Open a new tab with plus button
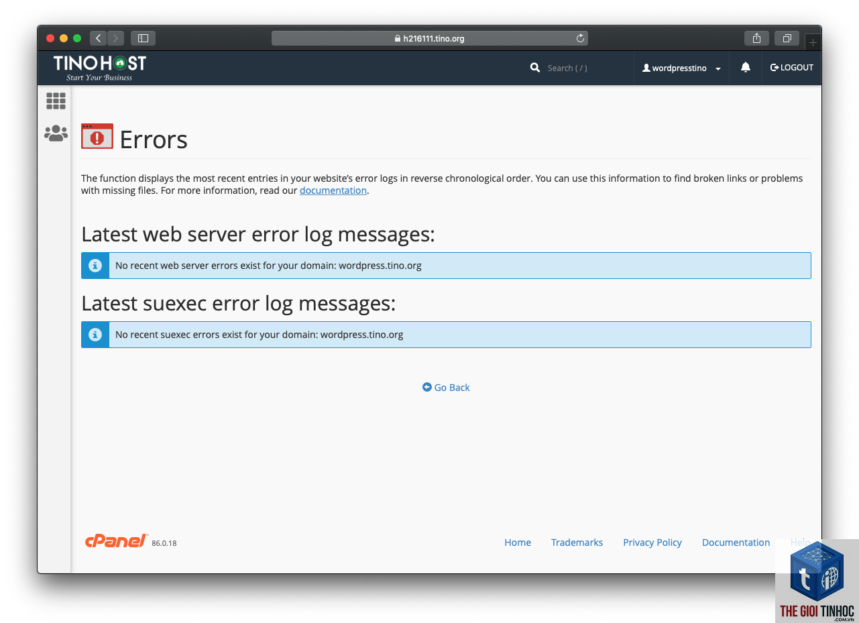859x623 pixels. (x=813, y=42)
